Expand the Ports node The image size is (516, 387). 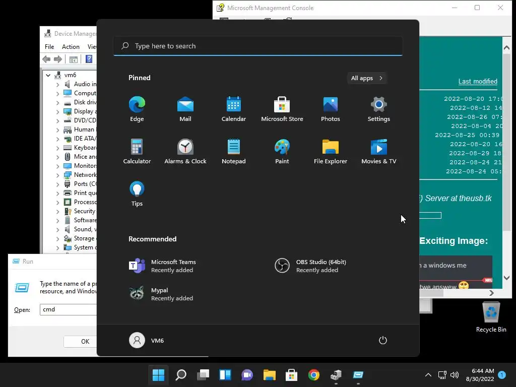tap(58, 184)
